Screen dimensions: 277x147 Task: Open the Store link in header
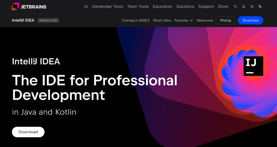point(223,6)
